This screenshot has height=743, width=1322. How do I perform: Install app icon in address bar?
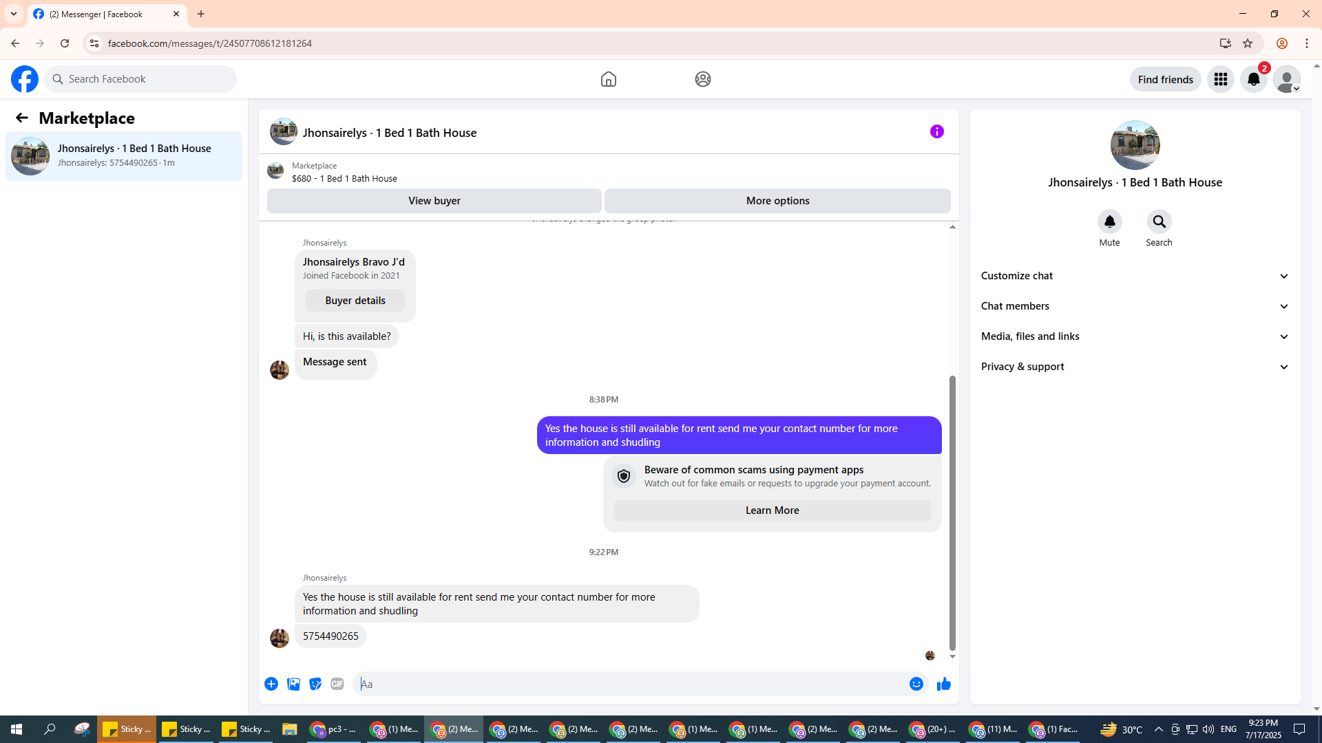point(1225,43)
